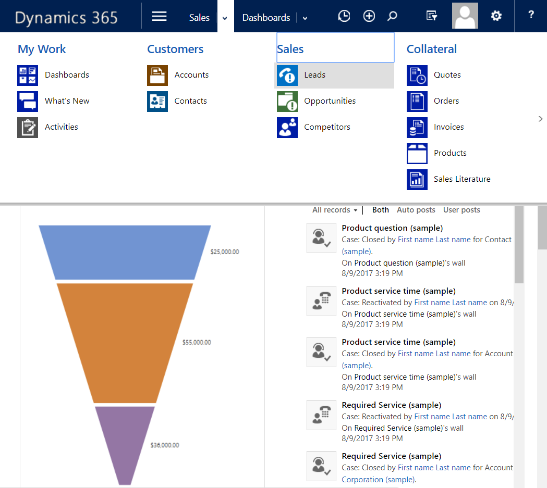Open Dashboards under My Work
The height and width of the screenshot is (488, 547).
click(67, 75)
